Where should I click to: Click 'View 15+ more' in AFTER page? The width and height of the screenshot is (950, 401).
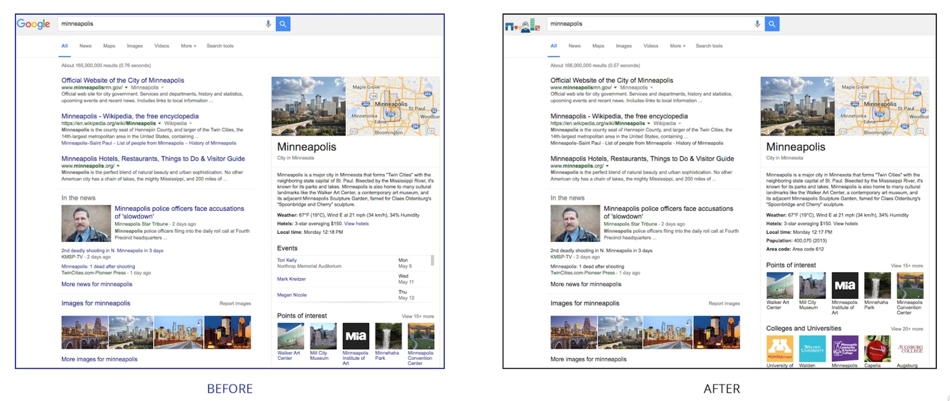907,266
